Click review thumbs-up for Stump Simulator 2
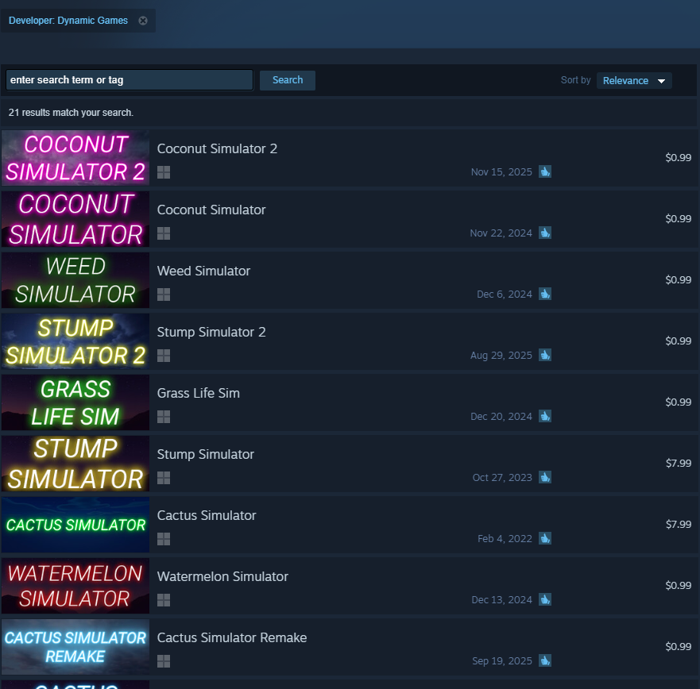 pos(545,355)
